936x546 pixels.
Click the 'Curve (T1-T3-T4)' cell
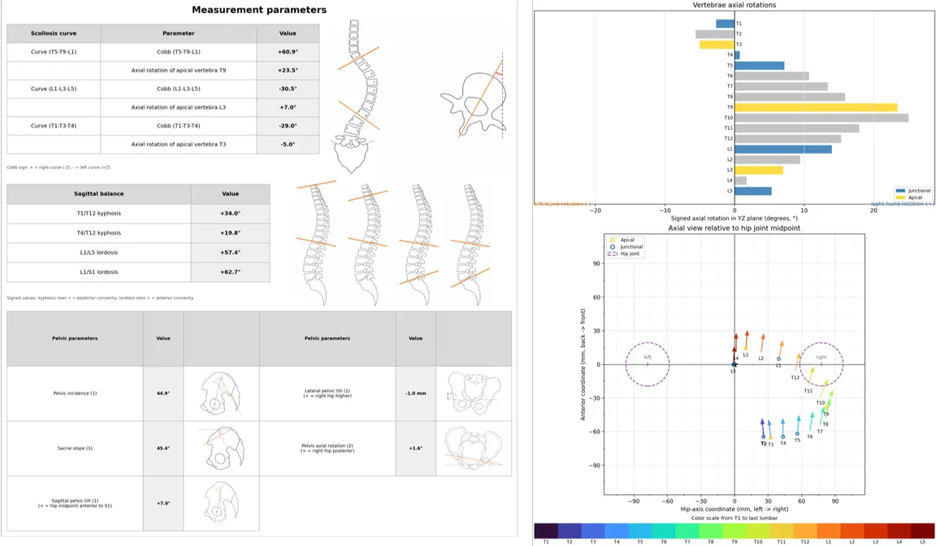pyautogui.click(x=54, y=126)
